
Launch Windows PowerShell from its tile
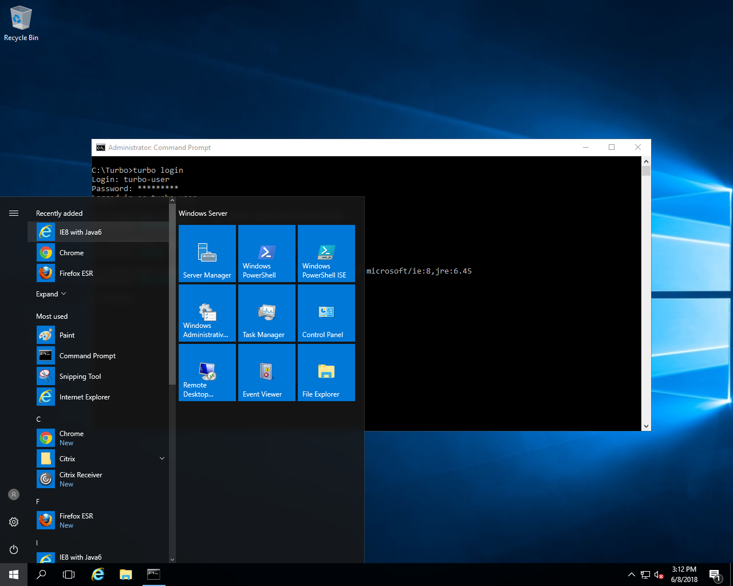click(x=266, y=254)
